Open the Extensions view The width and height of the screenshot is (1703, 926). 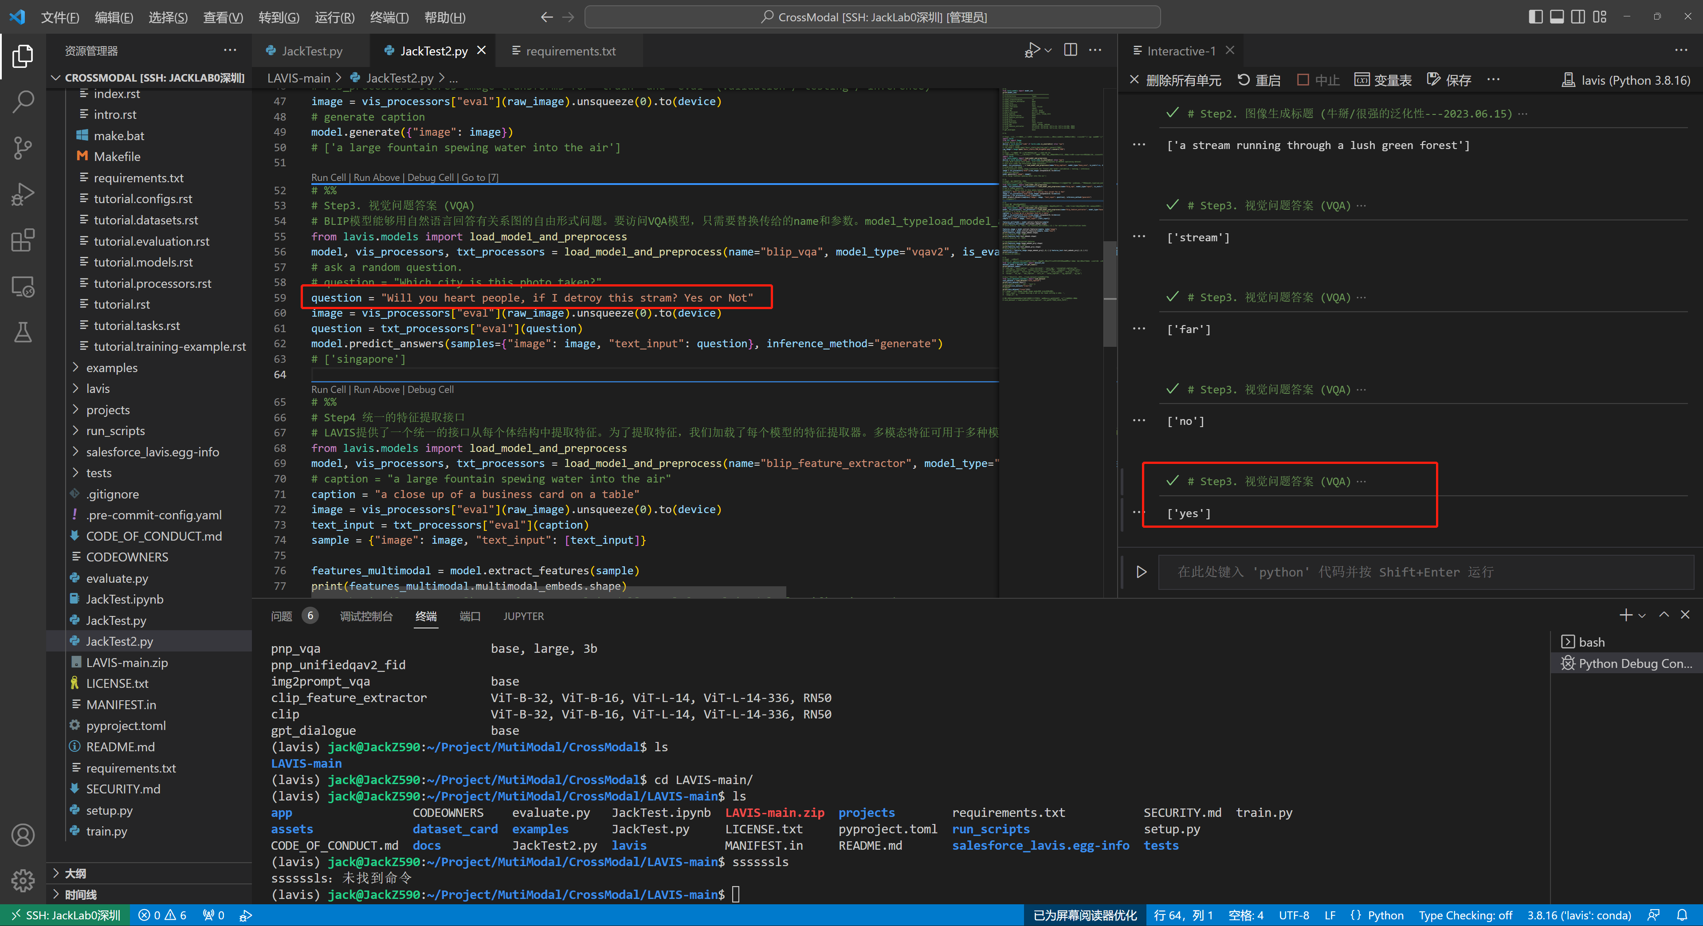click(x=23, y=240)
